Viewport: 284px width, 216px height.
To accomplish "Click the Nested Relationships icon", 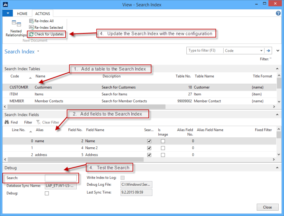I will (16, 24).
